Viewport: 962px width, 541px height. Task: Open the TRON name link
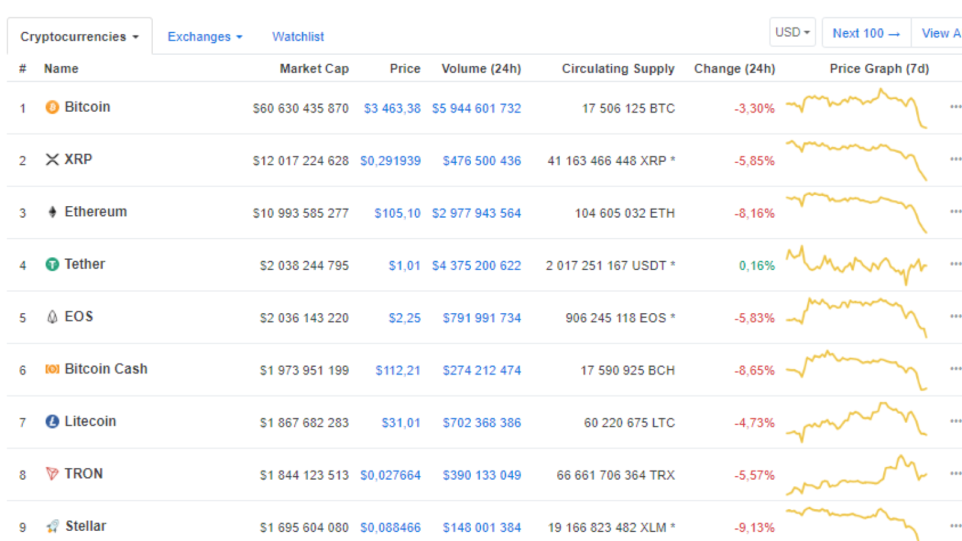(84, 474)
